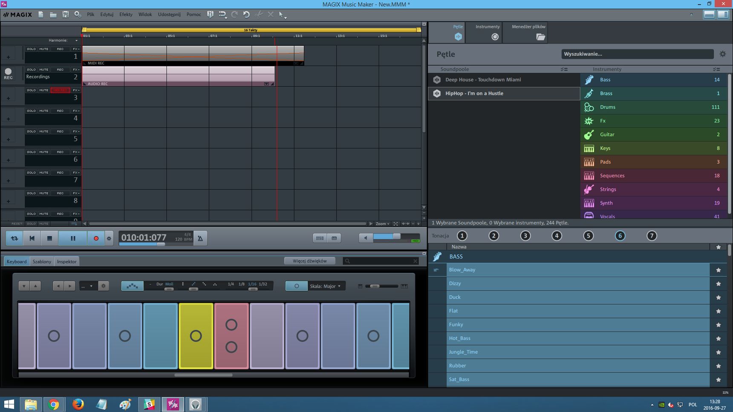Click the keyboard size slider handle
Viewport: 733px width, 412px height.
[x=375, y=286]
